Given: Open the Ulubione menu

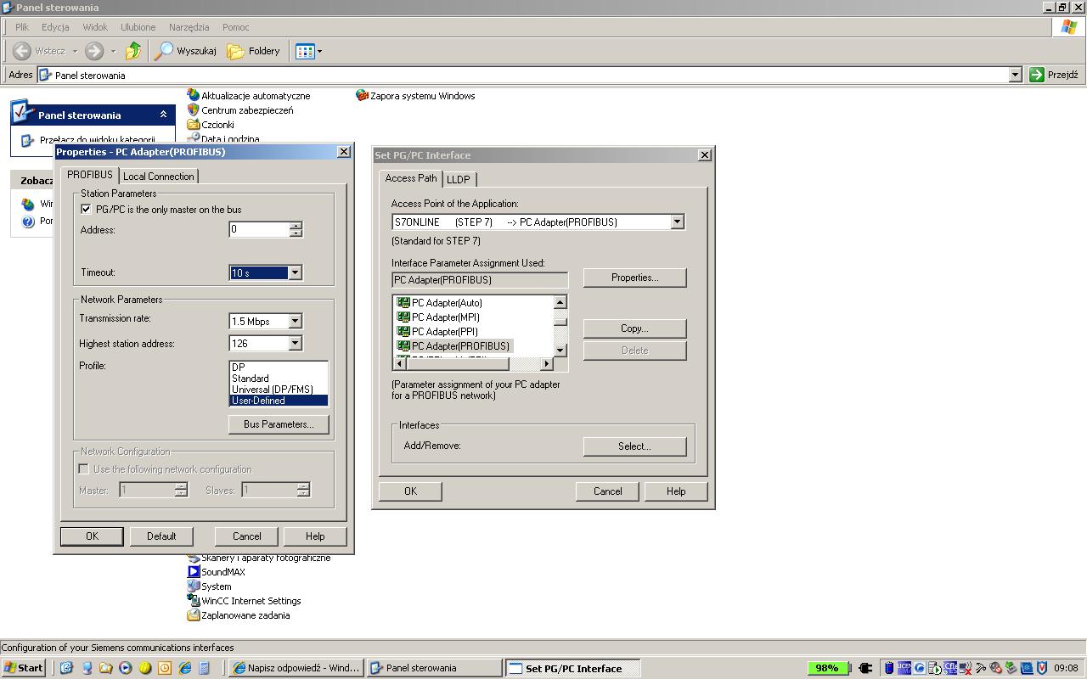Looking at the screenshot, I should coord(138,27).
